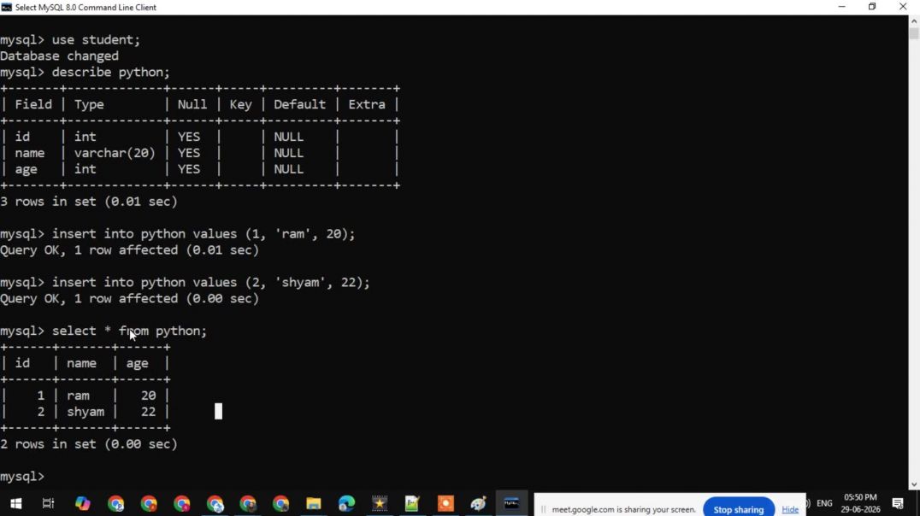Click the console vertical scrollbar thumb
920x516 pixels.
point(914,32)
